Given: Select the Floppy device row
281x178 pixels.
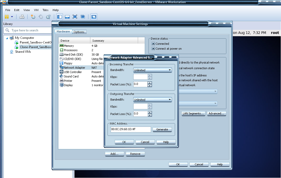Looking at the screenshot, I should pos(82,63).
